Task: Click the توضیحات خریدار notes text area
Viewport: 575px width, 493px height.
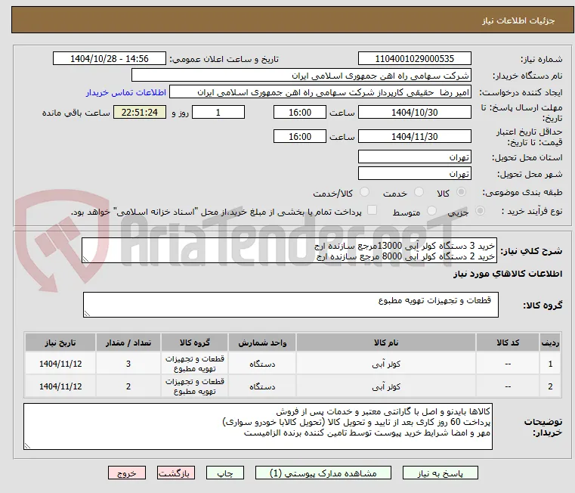Action: point(258,426)
